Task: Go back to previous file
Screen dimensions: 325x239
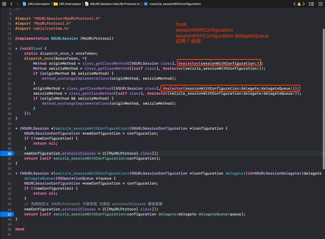Action: coord(12,4)
